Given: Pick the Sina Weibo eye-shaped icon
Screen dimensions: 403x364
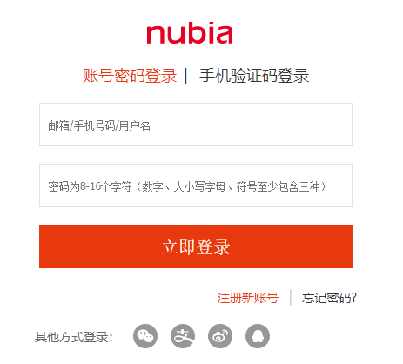Looking at the screenshot, I should pos(220,336).
